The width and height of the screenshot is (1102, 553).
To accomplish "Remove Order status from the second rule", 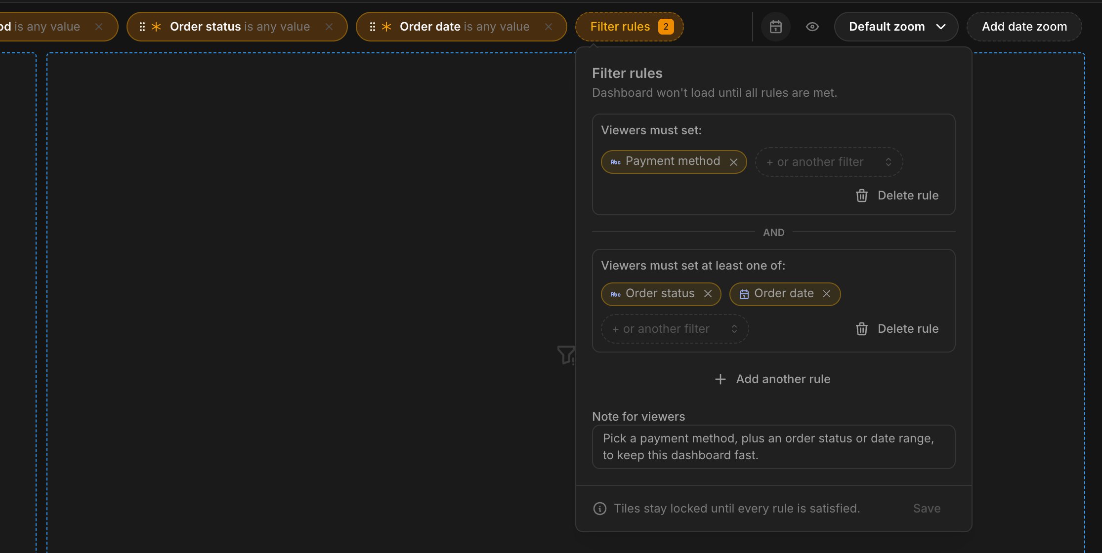I will pos(708,294).
